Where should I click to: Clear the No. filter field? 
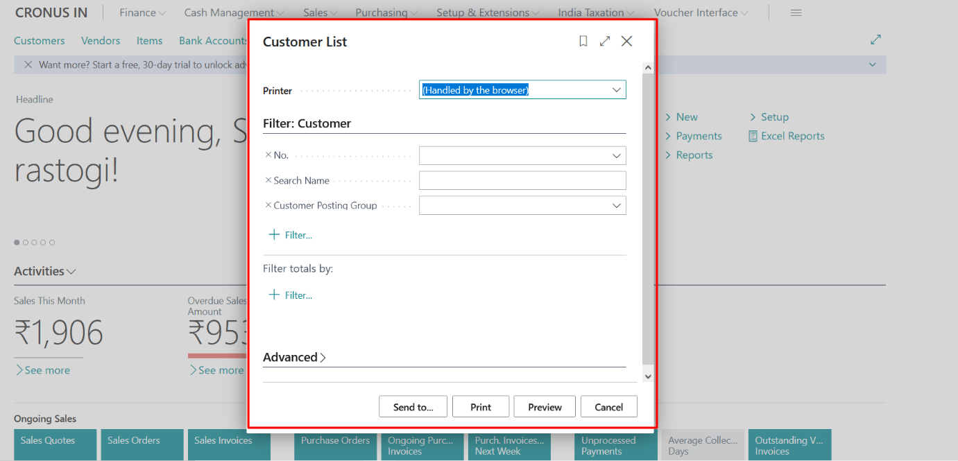click(269, 155)
